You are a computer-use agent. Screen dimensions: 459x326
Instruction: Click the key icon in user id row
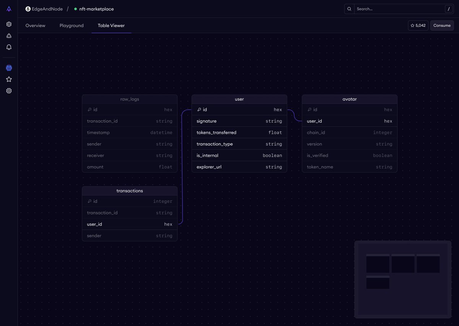click(199, 110)
